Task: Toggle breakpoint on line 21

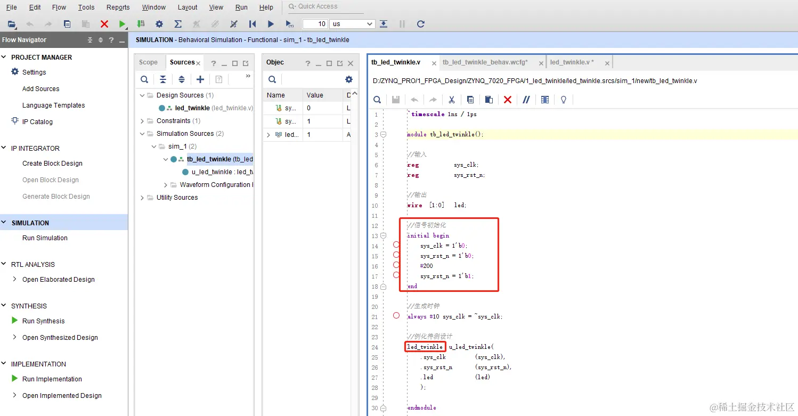Action: coord(396,315)
